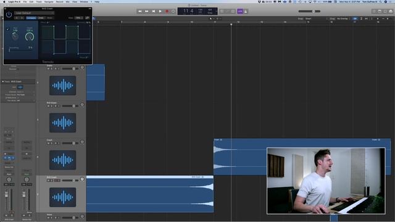Open the Browsers icon at far right
Image resolution: width=395 pixels, height=222 pixels.
tap(391, 11)
